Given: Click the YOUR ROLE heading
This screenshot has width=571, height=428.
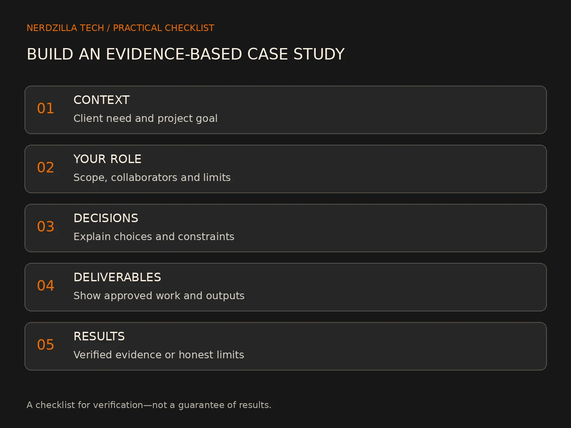Looking at the screenshot, I should coord(107,159).
